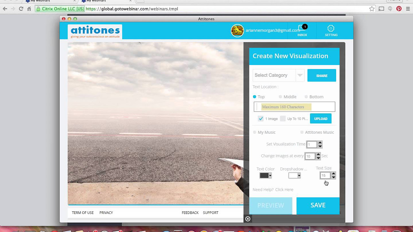Open the Chrome menu icon
The height and width of the screenshot is (232, 413).
408,9
